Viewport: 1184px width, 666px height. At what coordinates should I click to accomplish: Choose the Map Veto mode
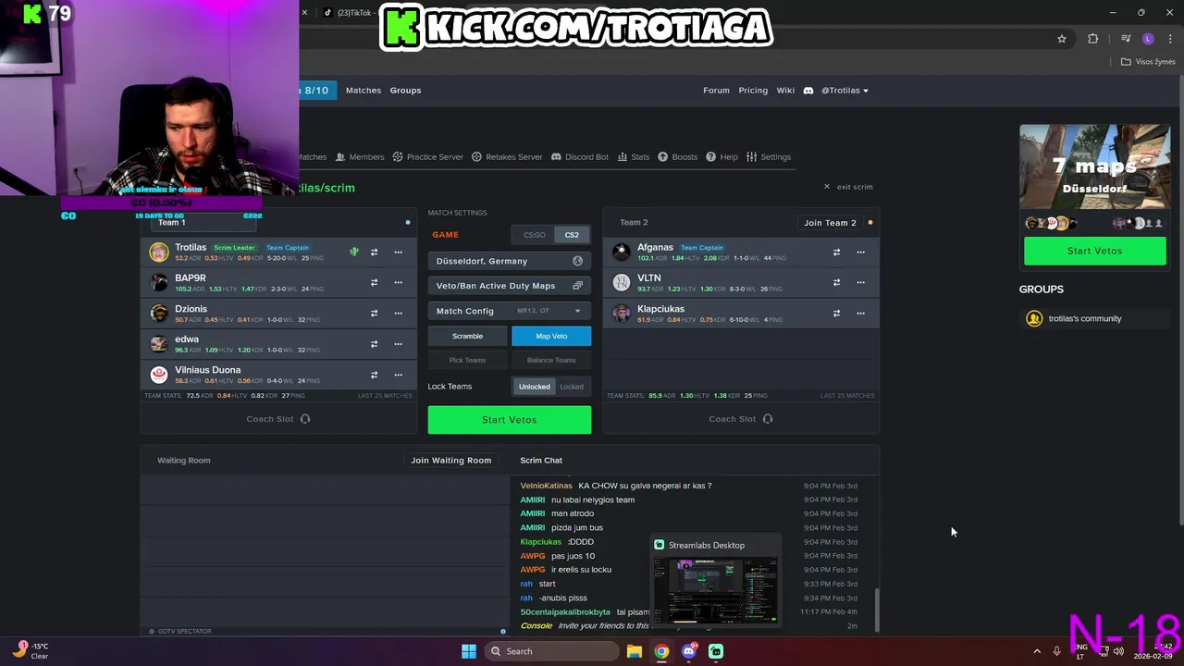pos(551,336)
